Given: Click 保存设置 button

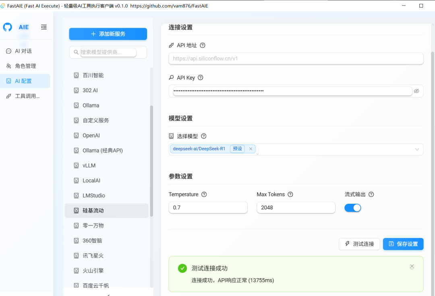Looking at the screenshot, I should pos(403,244).
